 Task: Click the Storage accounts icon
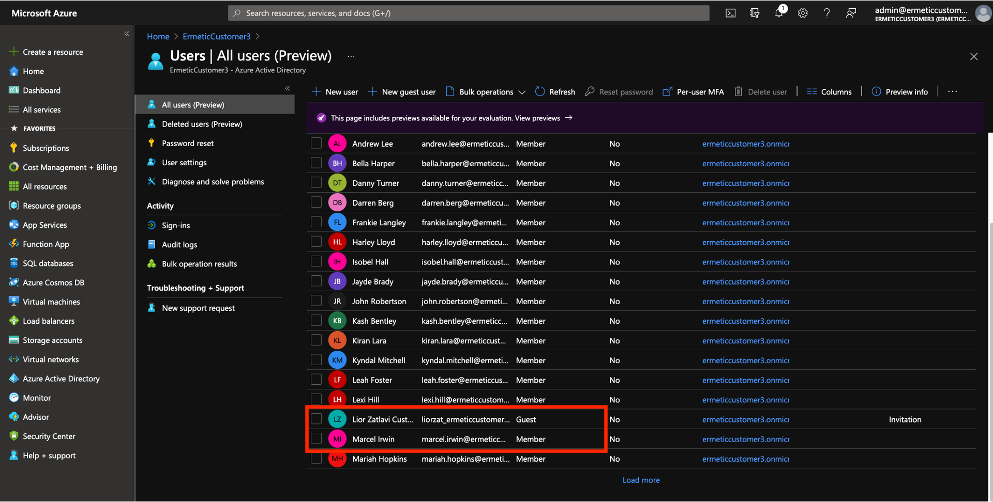[x=14, y=340]
